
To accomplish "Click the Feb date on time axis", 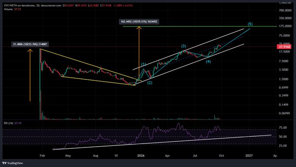I will pos(42,156).
